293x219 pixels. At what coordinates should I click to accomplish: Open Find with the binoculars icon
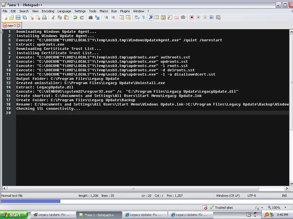click(91, 17)
